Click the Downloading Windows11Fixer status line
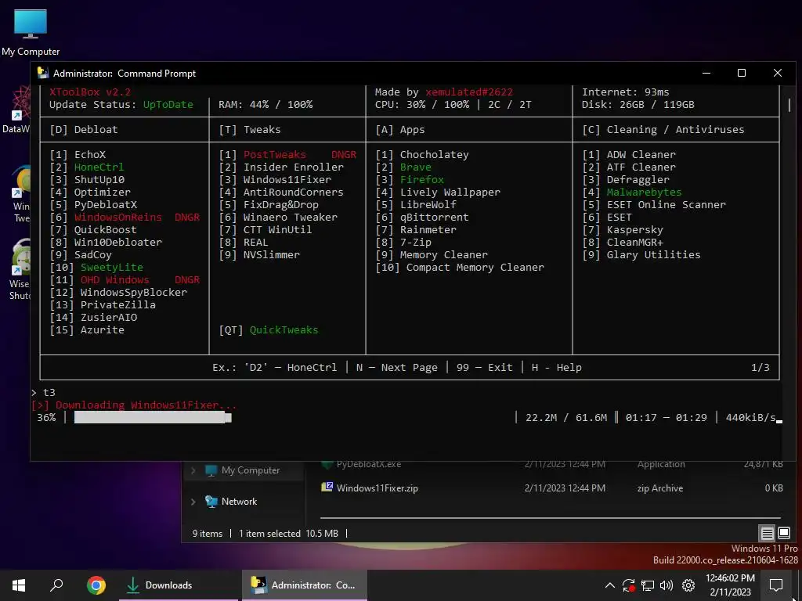This screenshot has width=802, height=601. [x=134, y=405]
